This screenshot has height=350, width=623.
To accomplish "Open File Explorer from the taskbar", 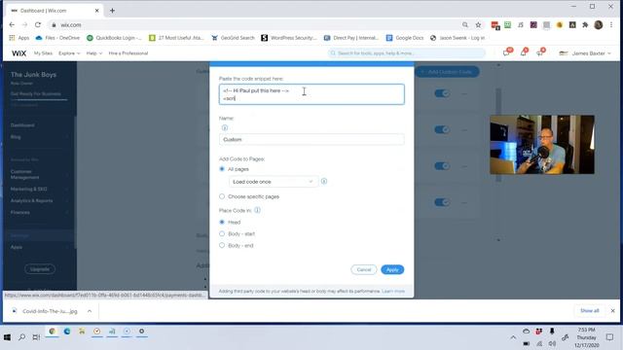I will pos(82,332).
